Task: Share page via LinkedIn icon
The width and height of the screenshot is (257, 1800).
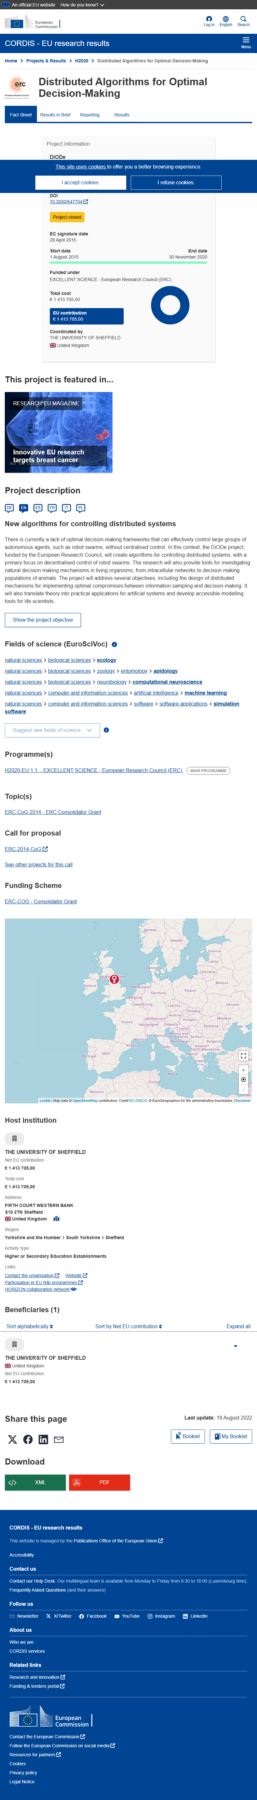Action: point(43,1439)
